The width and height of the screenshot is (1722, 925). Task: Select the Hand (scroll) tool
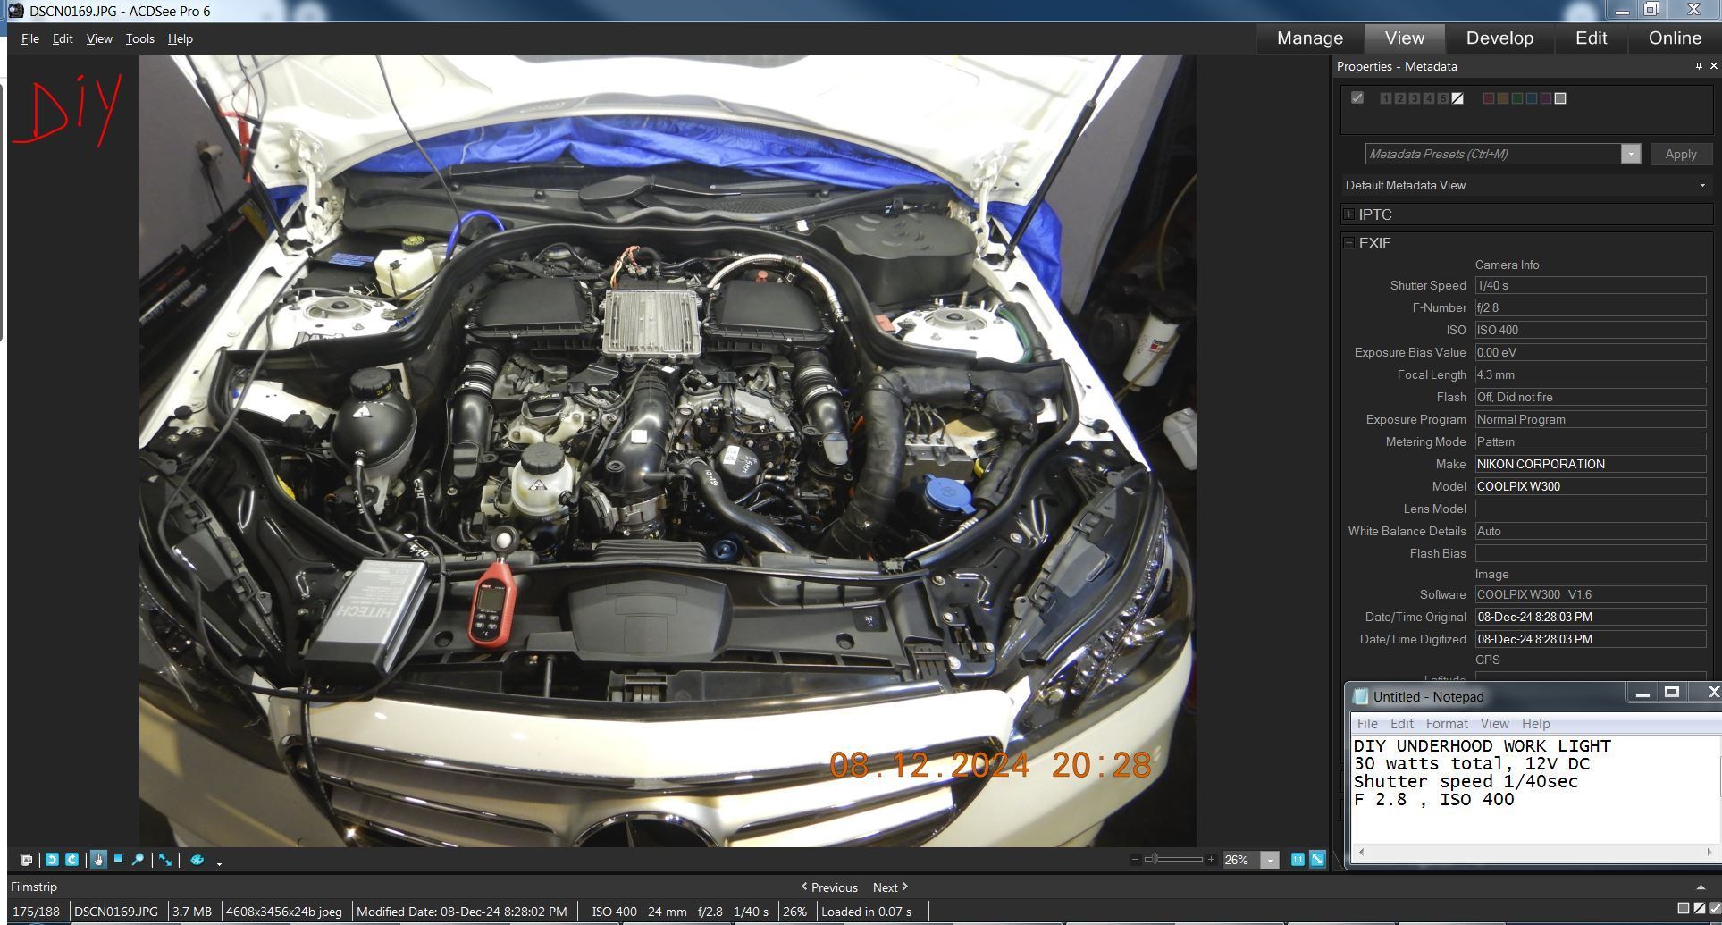[x=98, y=860]
